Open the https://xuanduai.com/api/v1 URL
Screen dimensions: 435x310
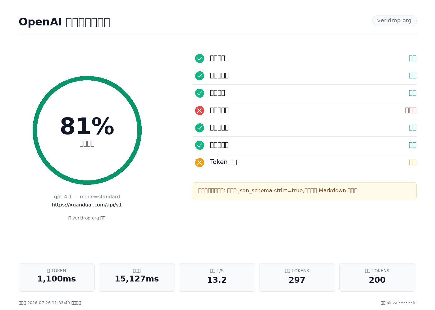[x=87, y=205]
